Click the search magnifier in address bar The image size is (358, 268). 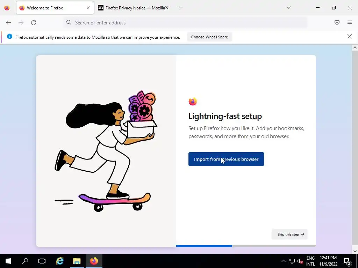point(69,22)
